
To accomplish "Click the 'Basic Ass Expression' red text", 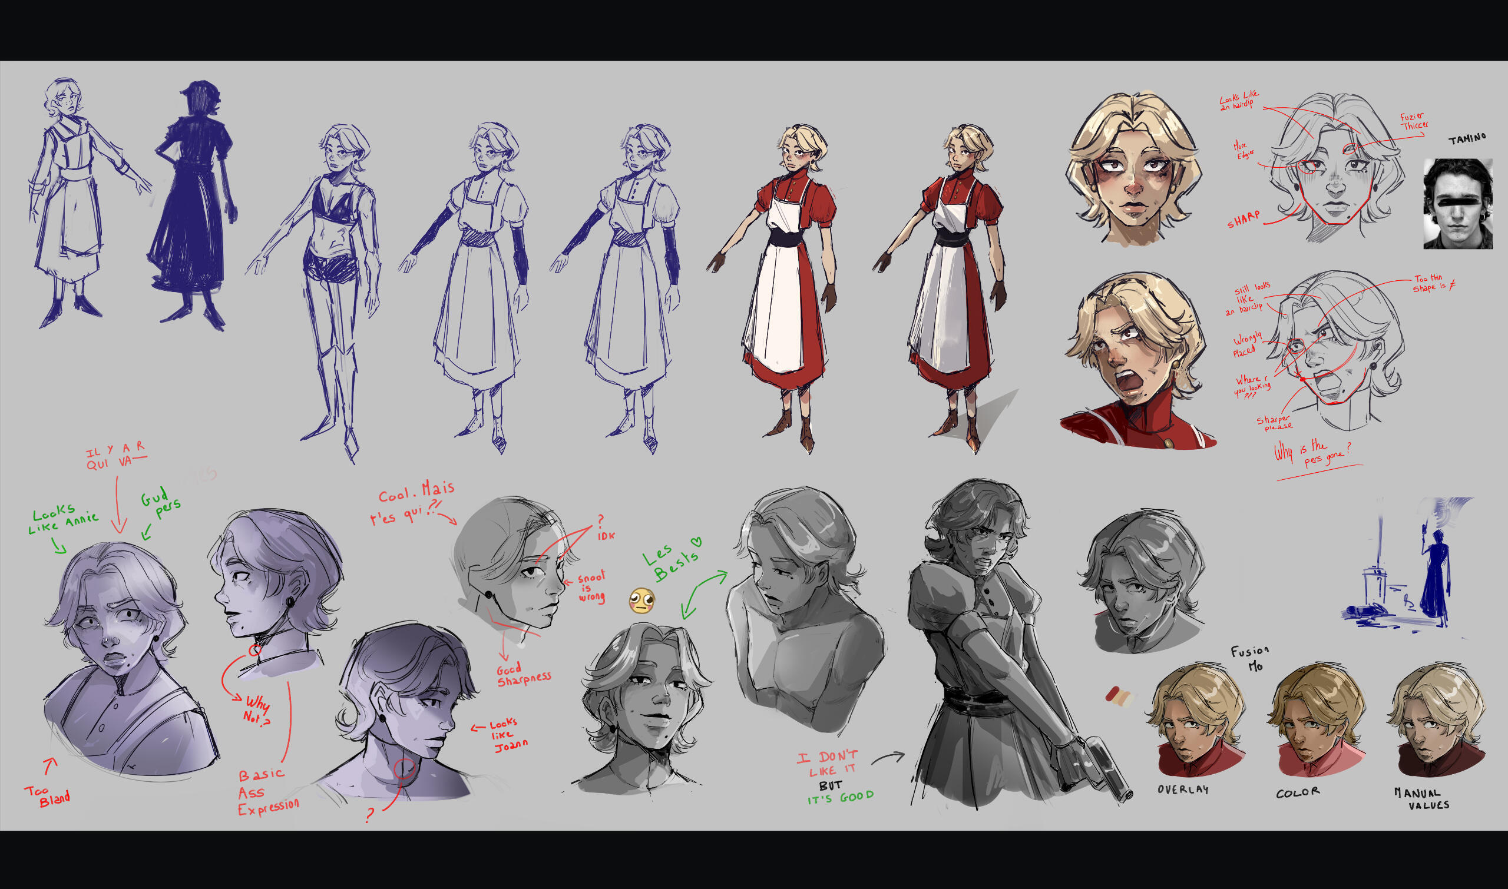I will pos(267,792).
